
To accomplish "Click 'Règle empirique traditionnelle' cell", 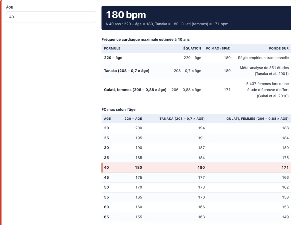I will pos(263,58).
